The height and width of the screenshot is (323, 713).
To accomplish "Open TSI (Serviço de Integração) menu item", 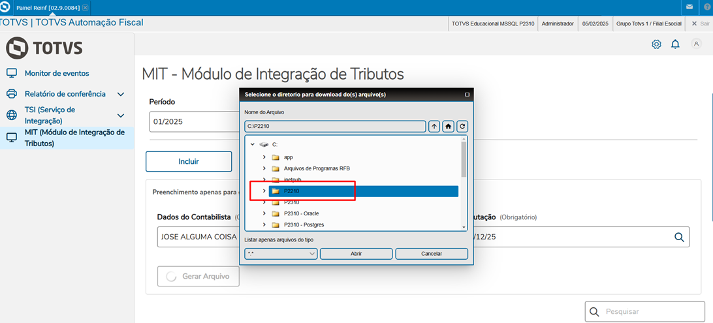I will [50, 115].
